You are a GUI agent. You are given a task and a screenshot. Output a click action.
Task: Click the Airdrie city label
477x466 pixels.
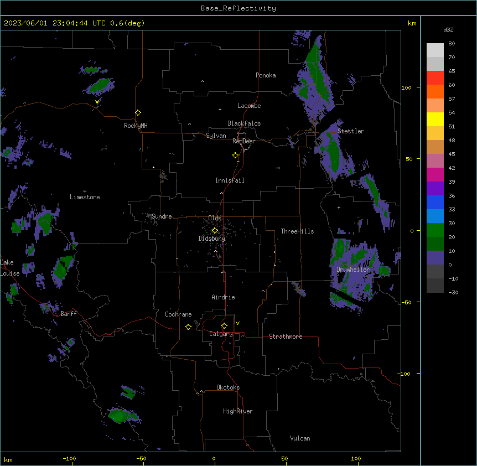pyautogui.click(x=223, y=297)
